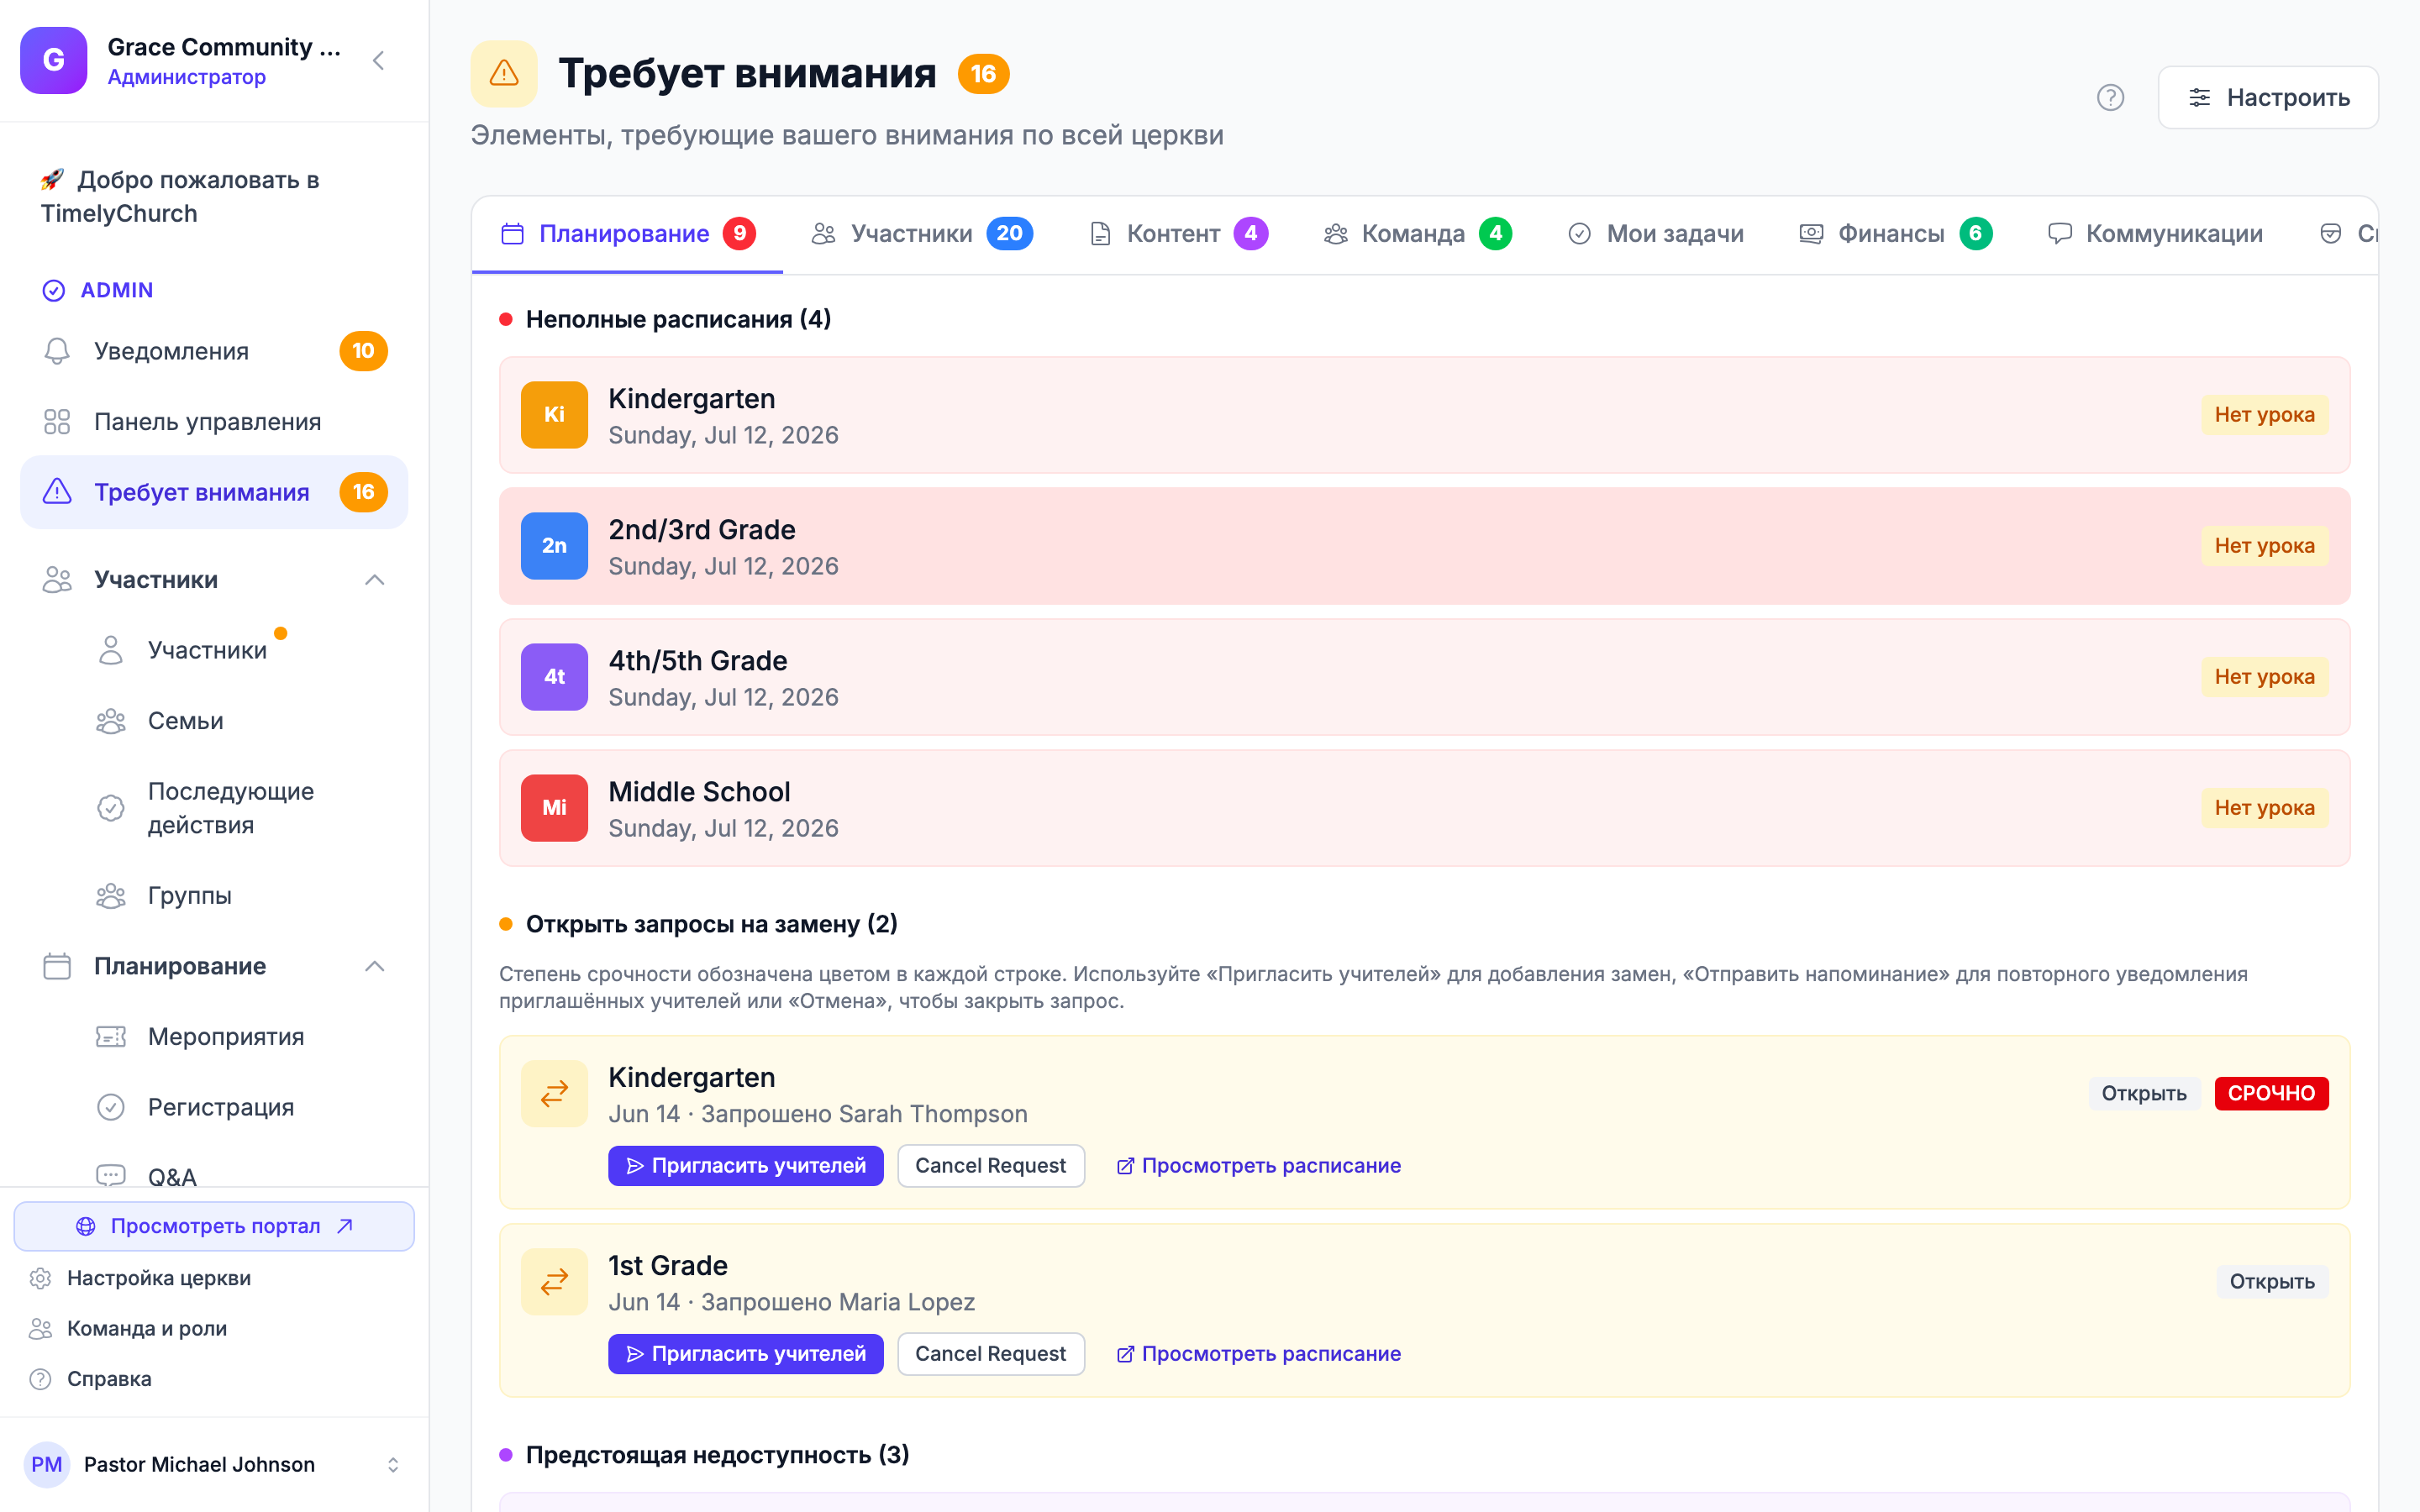
Task: View schedule for 1st Grade request
Action: coord(1259,1354)
